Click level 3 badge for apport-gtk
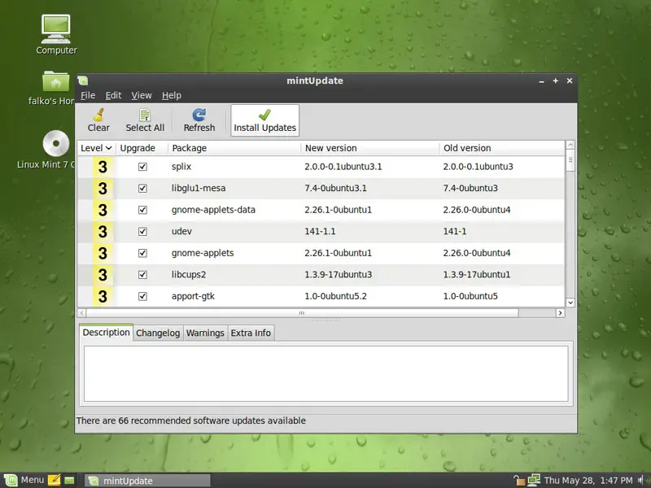The width and height of the screenshot is (651, 488). [103, 296]
